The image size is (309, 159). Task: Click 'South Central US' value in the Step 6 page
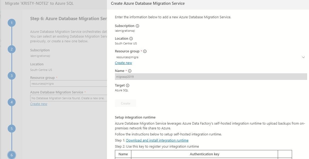[41, 70]
